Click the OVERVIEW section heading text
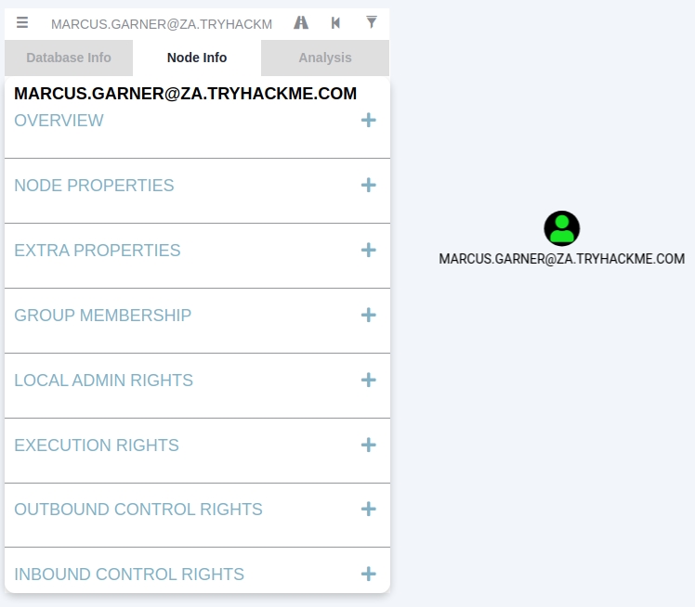 [x=59, y=121]
